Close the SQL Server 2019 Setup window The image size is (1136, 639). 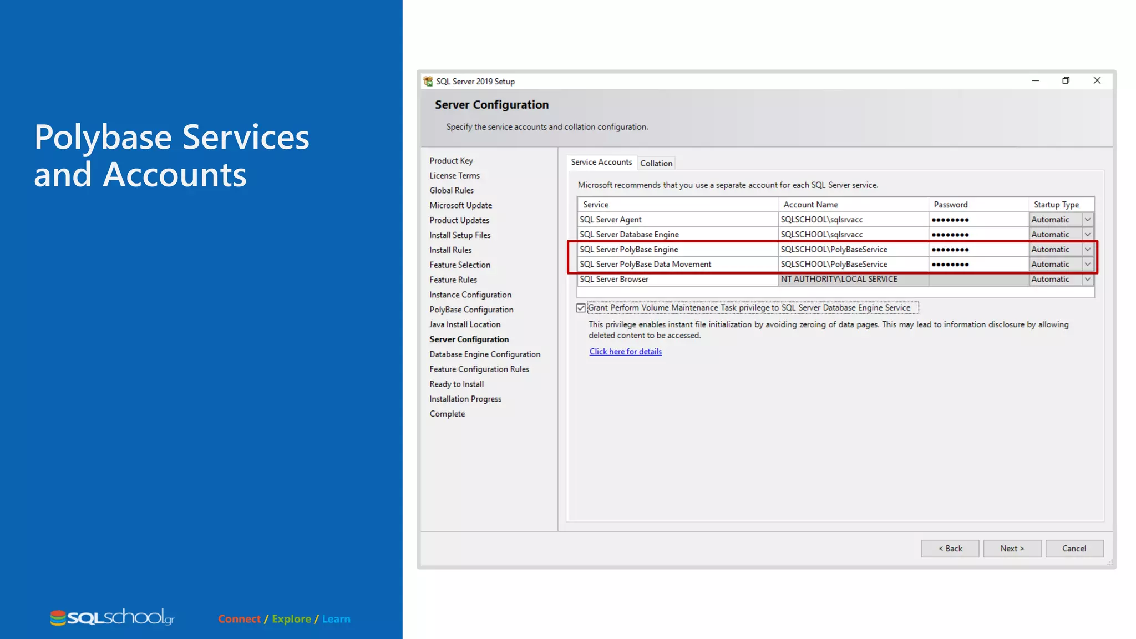pos(1097,80)
